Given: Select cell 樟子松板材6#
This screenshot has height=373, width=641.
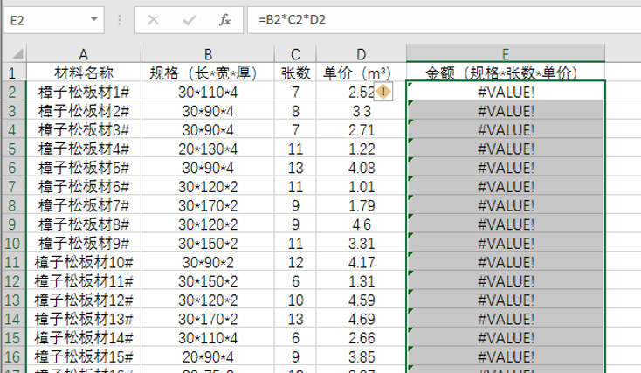Looking at the screenshot, I should [84, 186].
